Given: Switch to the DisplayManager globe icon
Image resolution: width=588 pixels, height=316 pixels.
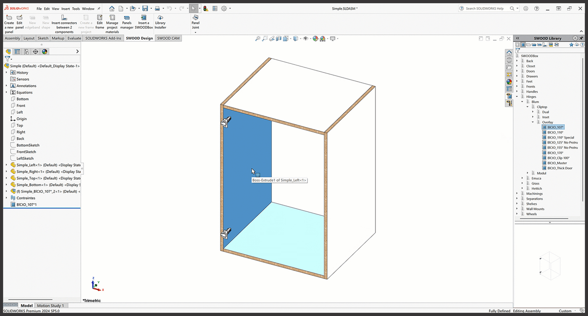Looking at the screenshot, I should click(44, 51).
